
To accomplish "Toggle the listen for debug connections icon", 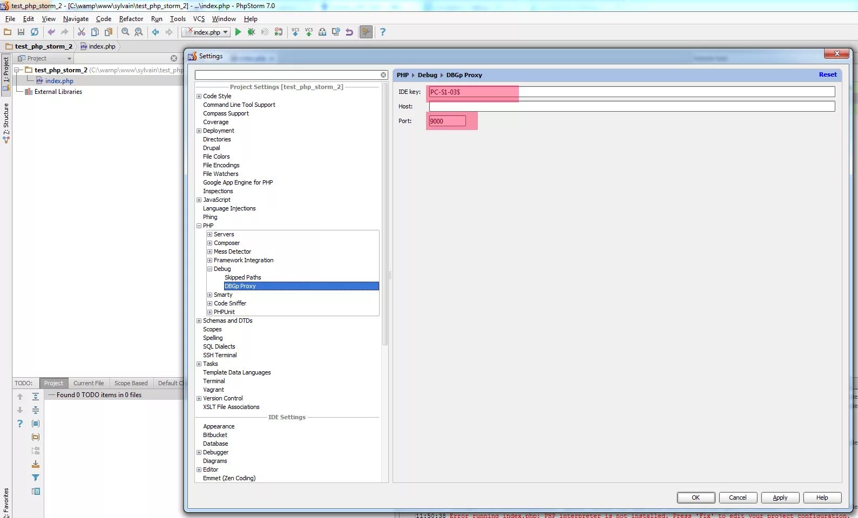I will point(279,32).
